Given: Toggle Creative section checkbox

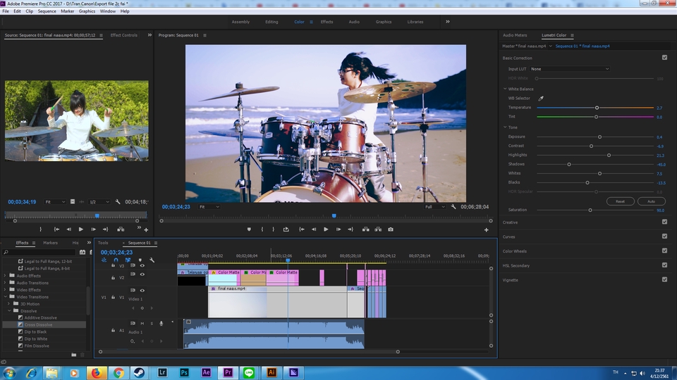Looking at the screenshot, I should click(664, 222).
